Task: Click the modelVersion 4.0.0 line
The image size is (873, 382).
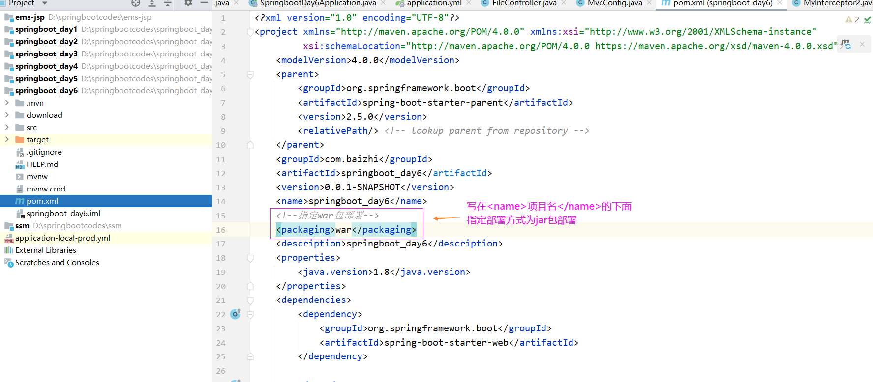Action: tap(367, 60)
